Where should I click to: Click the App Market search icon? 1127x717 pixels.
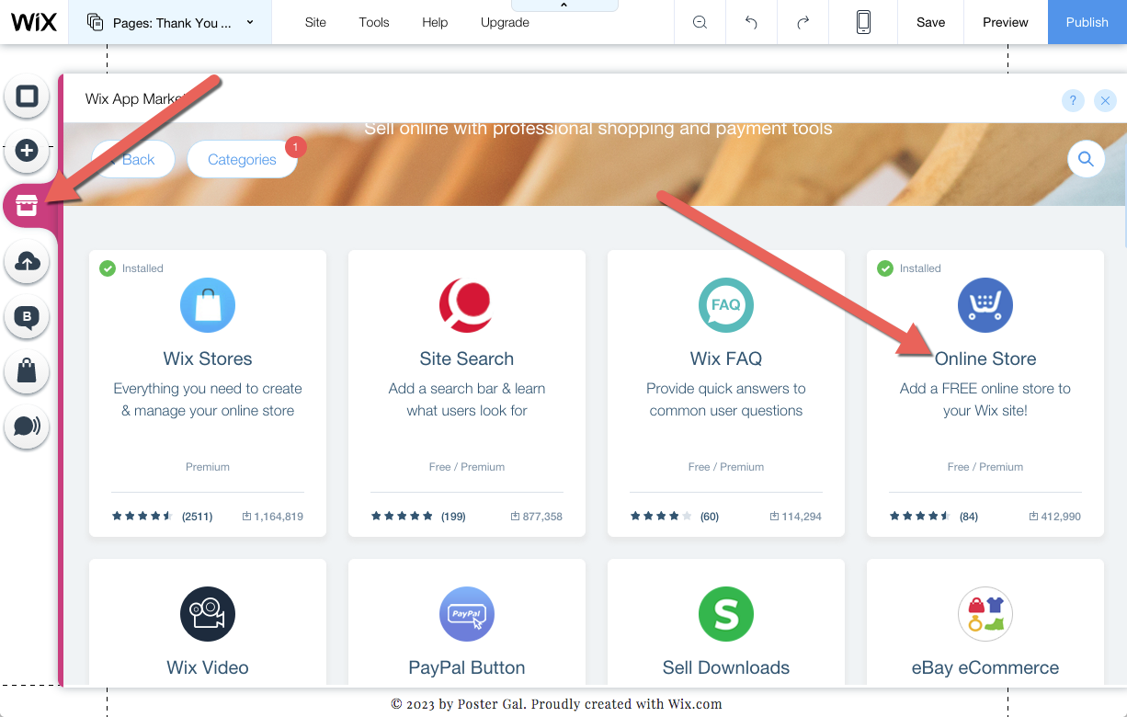point(1086,159)
